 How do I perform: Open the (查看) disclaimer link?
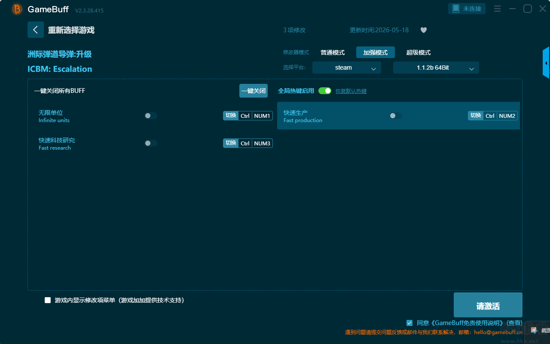tap(514, 323)
